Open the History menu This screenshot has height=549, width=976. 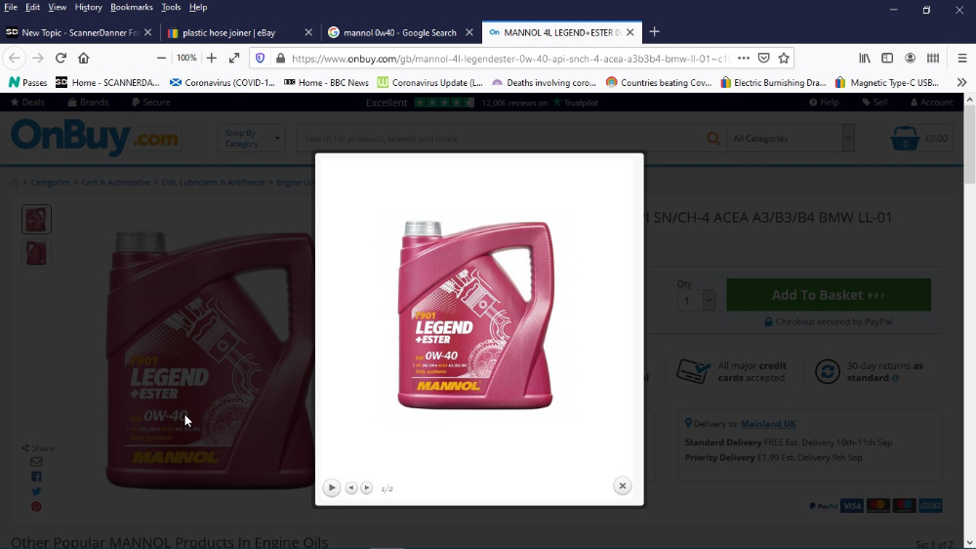(x=88, y=7)
